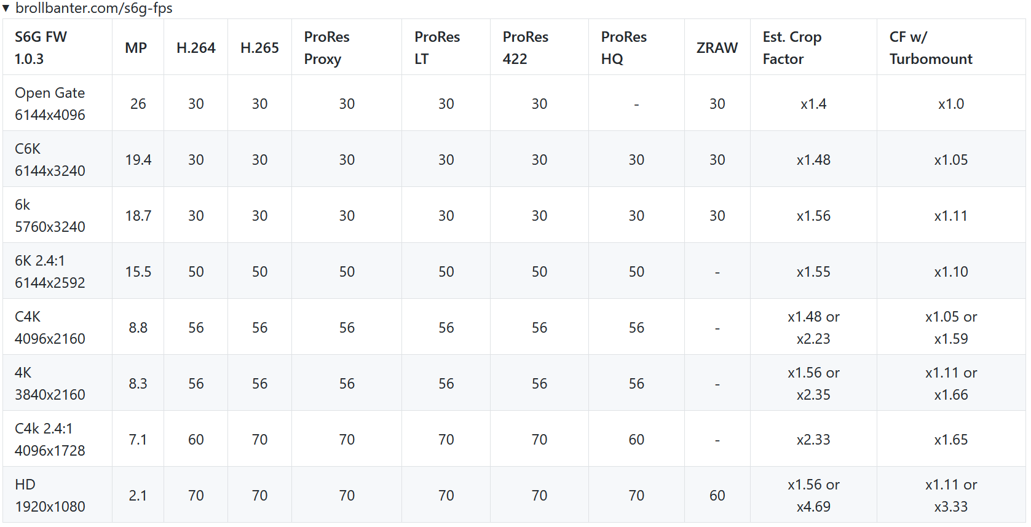Select the ZRAW column header
Viewport: 1031px width, 527px height.
(x=717, y=48)
